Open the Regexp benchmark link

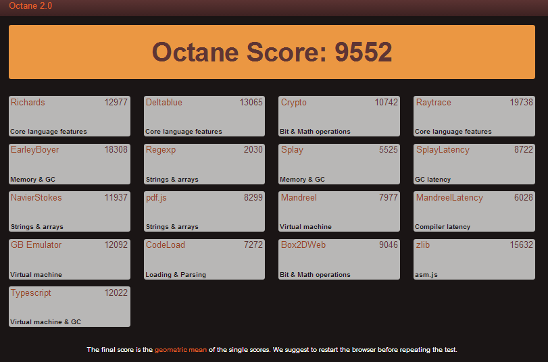pyautogui.click(x=161, y=150)
